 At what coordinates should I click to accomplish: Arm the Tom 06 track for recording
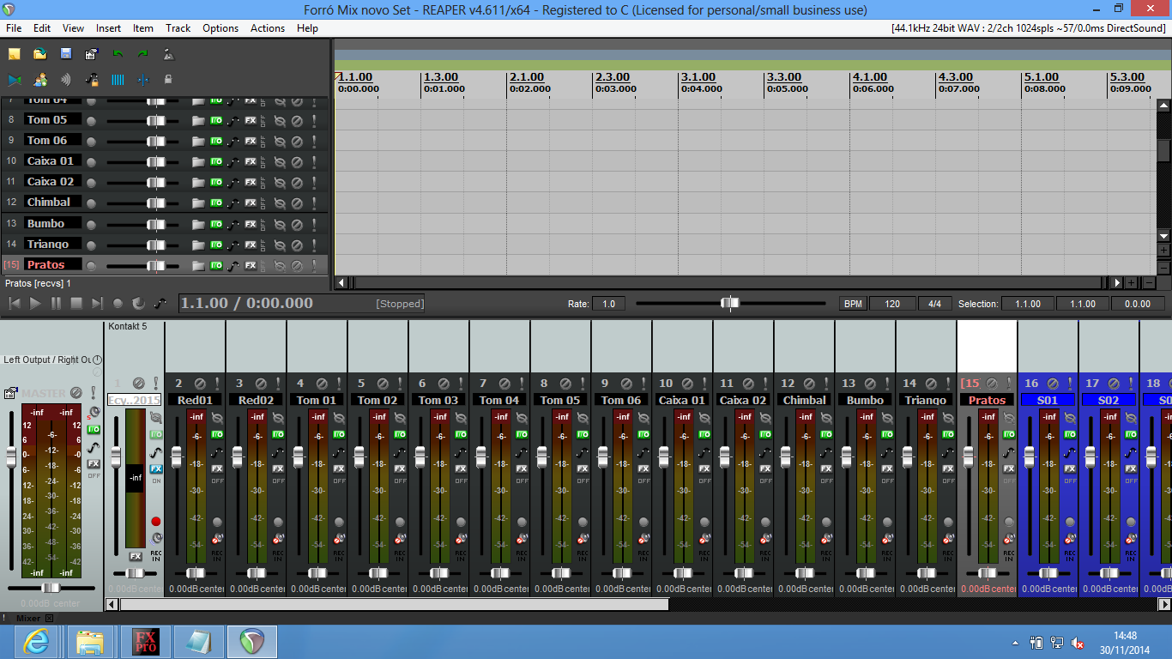click(92, 141)
